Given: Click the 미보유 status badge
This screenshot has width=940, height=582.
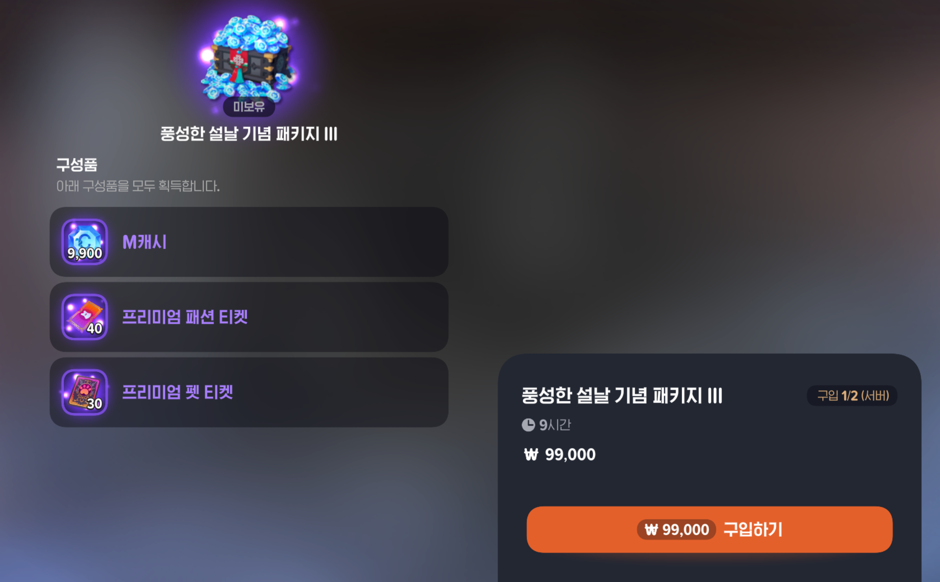Looking at the screenshot, I should click(249, 107).
